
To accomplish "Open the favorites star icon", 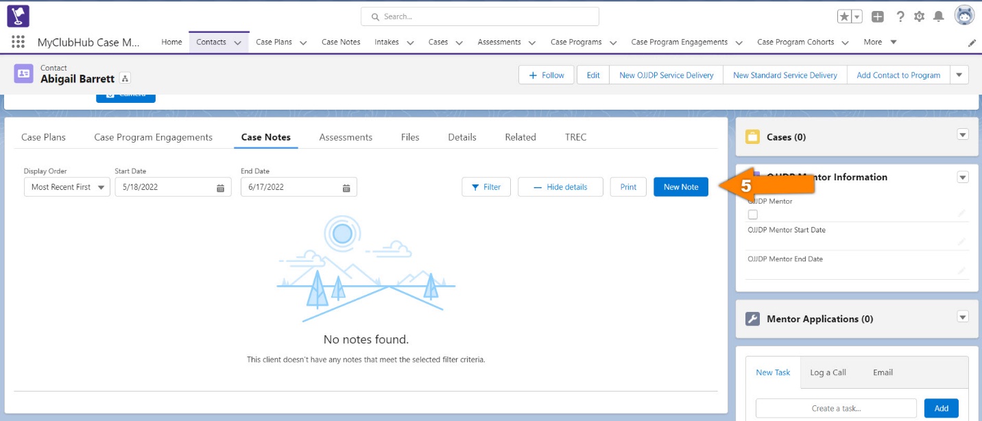I will coord(844,16).
